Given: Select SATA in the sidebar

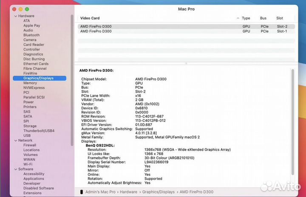Looking at the screenshot, I should click(28, 116).
